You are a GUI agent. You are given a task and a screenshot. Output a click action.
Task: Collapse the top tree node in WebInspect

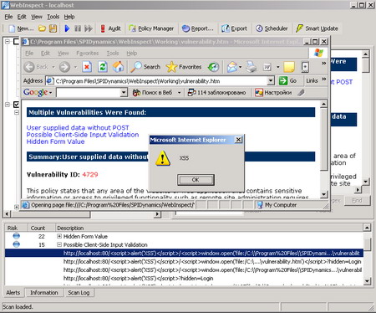[8, 42]
